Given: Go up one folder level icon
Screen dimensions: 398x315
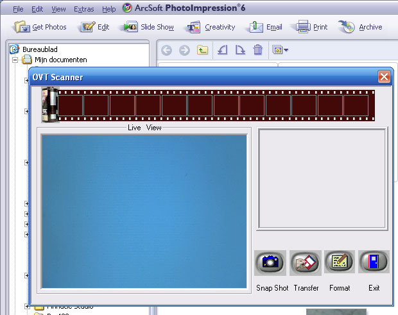Looking at the screenshot, I should click(202, 49).
